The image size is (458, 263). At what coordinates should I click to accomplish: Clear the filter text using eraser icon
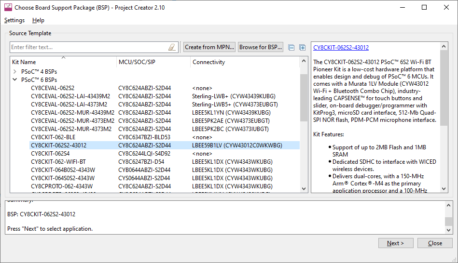point(172,47)
